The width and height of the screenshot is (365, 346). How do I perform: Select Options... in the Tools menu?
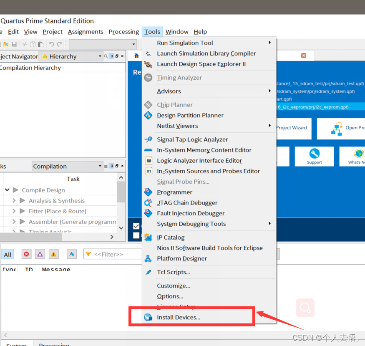(209, 296)
